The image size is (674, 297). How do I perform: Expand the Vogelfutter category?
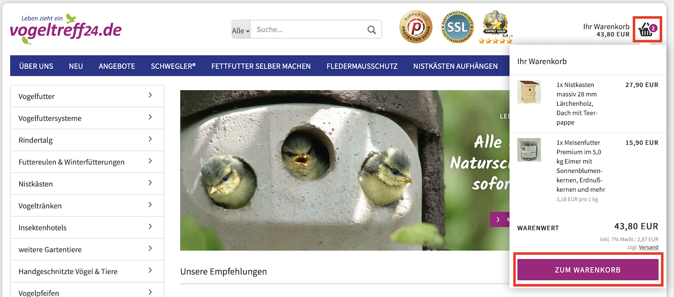[87, 96]
